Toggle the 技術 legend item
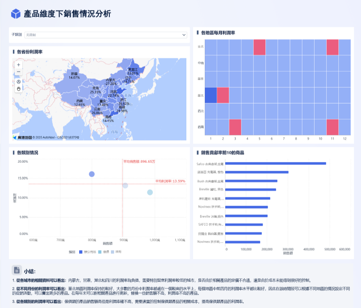This screenshot has width=361, height=308. 116,252
